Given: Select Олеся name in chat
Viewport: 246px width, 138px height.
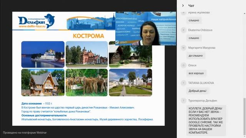Looking at the screenshot, I should tap(192, 65).
